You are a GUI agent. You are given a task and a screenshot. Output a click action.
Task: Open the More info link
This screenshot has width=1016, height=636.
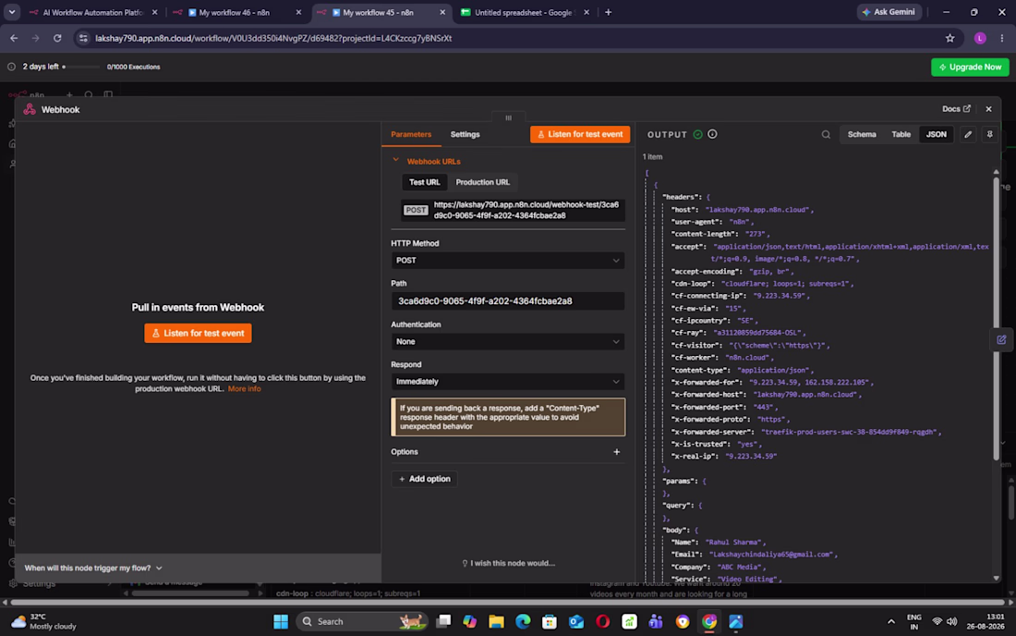coord(244,389)
